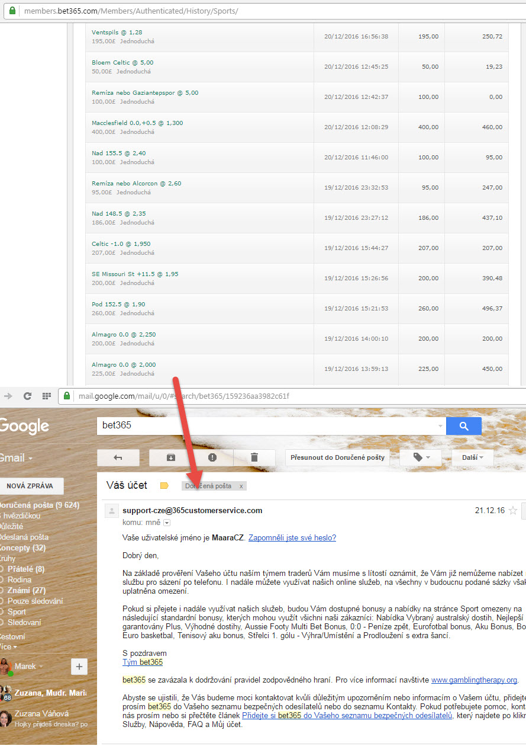The image size is (526, 746).
Task: Follow the Tým bet365 link
Action: (143, 662)
